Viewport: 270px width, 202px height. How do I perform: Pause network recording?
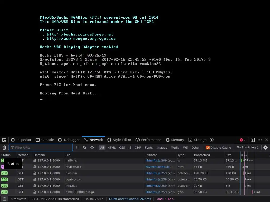(77, 147)
